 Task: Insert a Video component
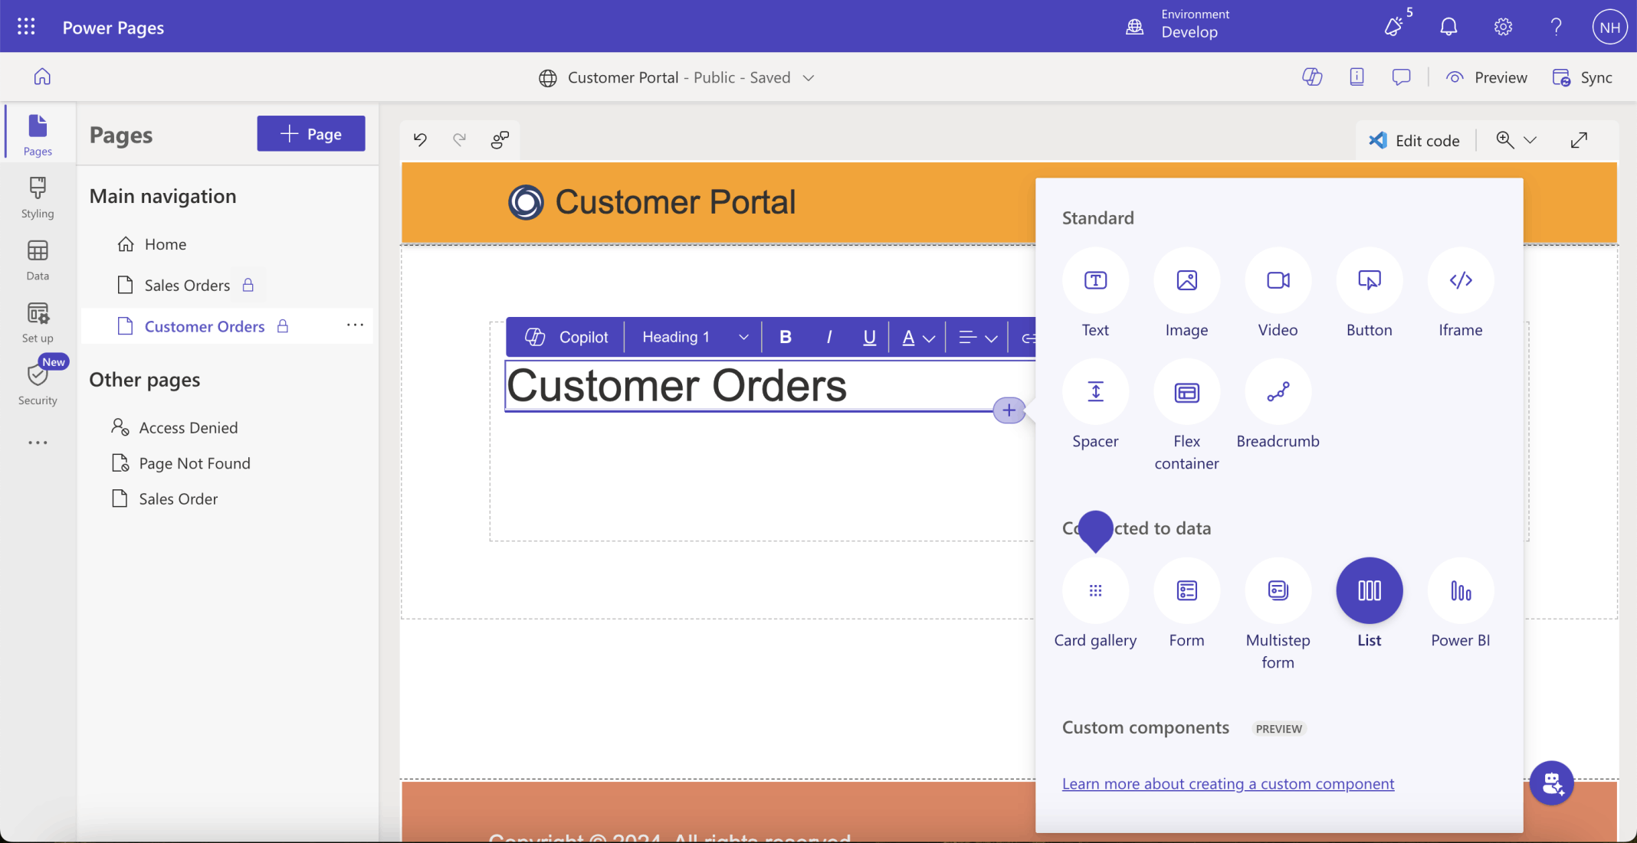click(x=1278, y=280)
